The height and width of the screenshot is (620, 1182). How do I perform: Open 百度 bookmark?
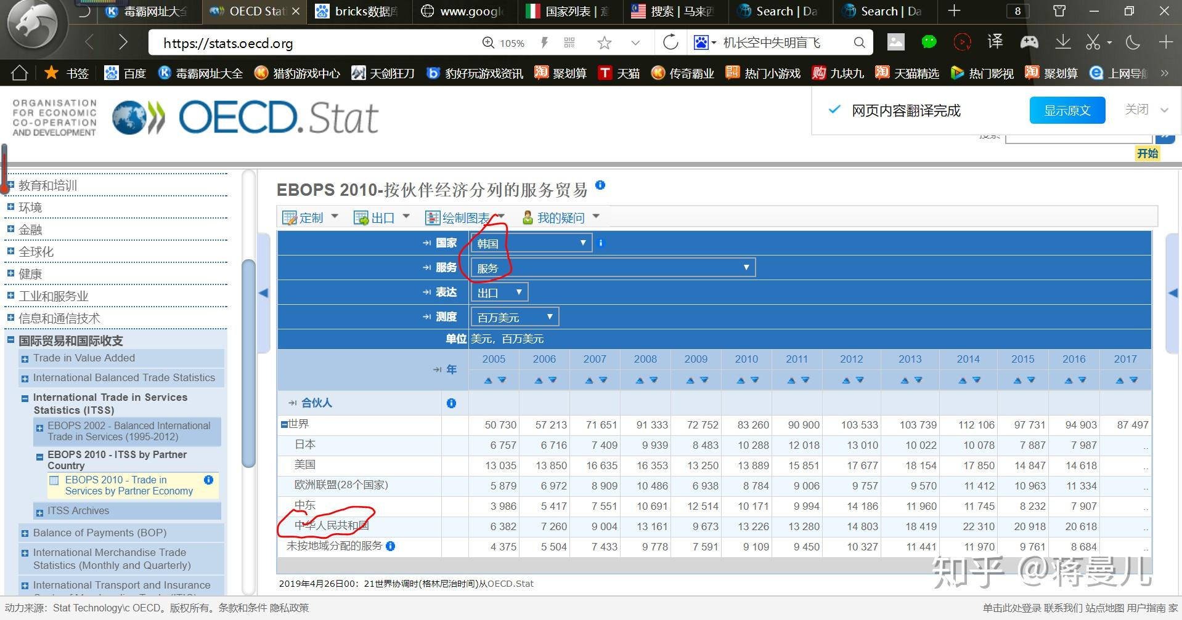pos(126,73)
